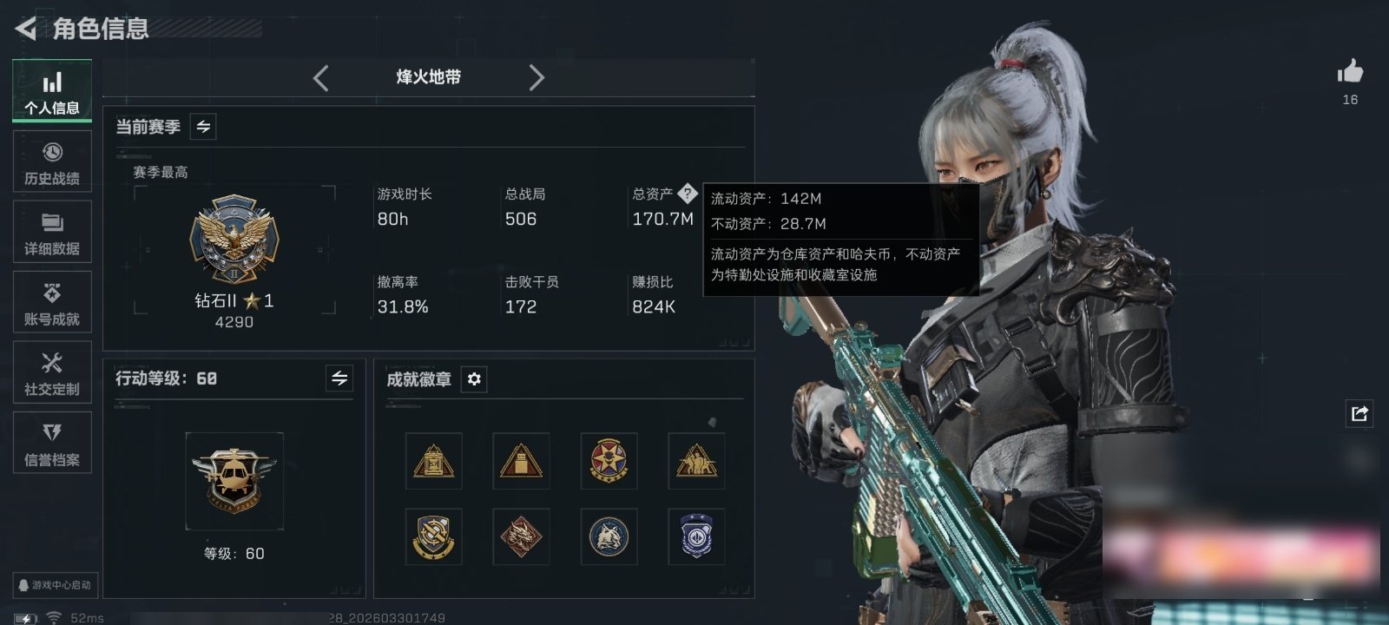Viewport: 1389px width, 625px height.
Task: Give a thumbs-up like to this profile
Action: tap(1350, 71)
